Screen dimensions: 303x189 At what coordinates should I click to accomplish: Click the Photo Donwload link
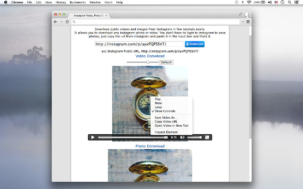150,146
